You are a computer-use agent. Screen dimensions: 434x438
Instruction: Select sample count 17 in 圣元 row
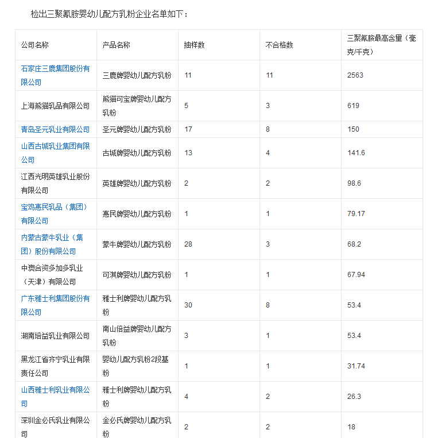(188, 129)
